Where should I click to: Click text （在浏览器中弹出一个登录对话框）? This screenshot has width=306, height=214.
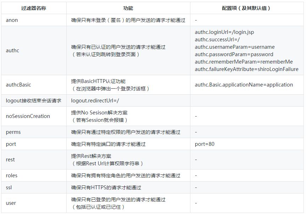[x=111, y=89]
